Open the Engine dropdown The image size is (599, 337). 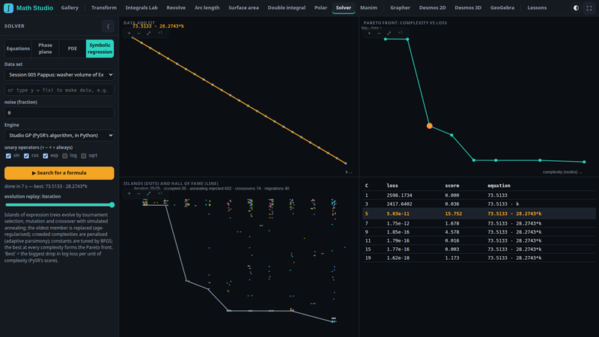[x=59, y=136]
